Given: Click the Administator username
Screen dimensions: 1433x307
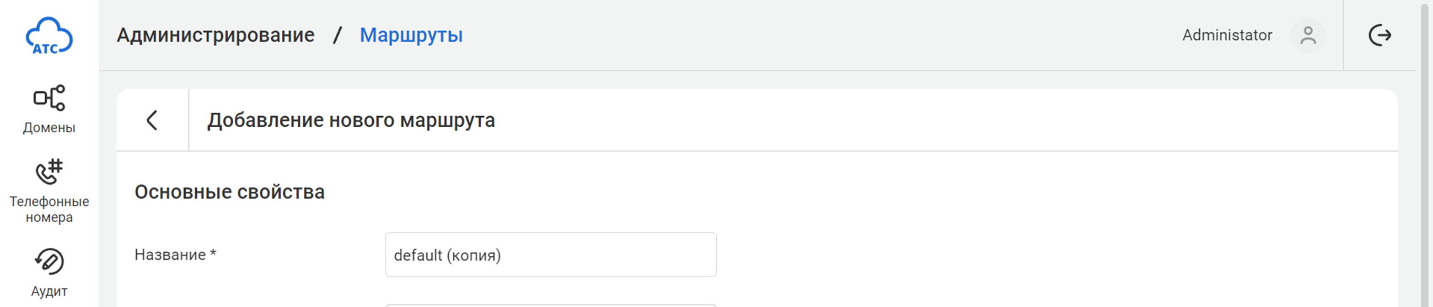Looking at the screenshot, I should click(1227, 36).
